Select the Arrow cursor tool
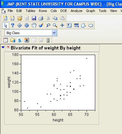The height and width of the screenshot is (134, 122). 6,26
